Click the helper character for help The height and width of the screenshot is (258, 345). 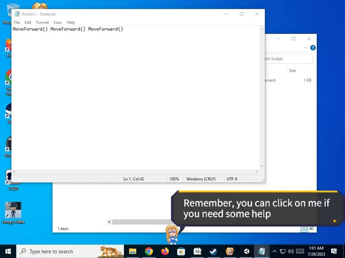tap(172, 234)
